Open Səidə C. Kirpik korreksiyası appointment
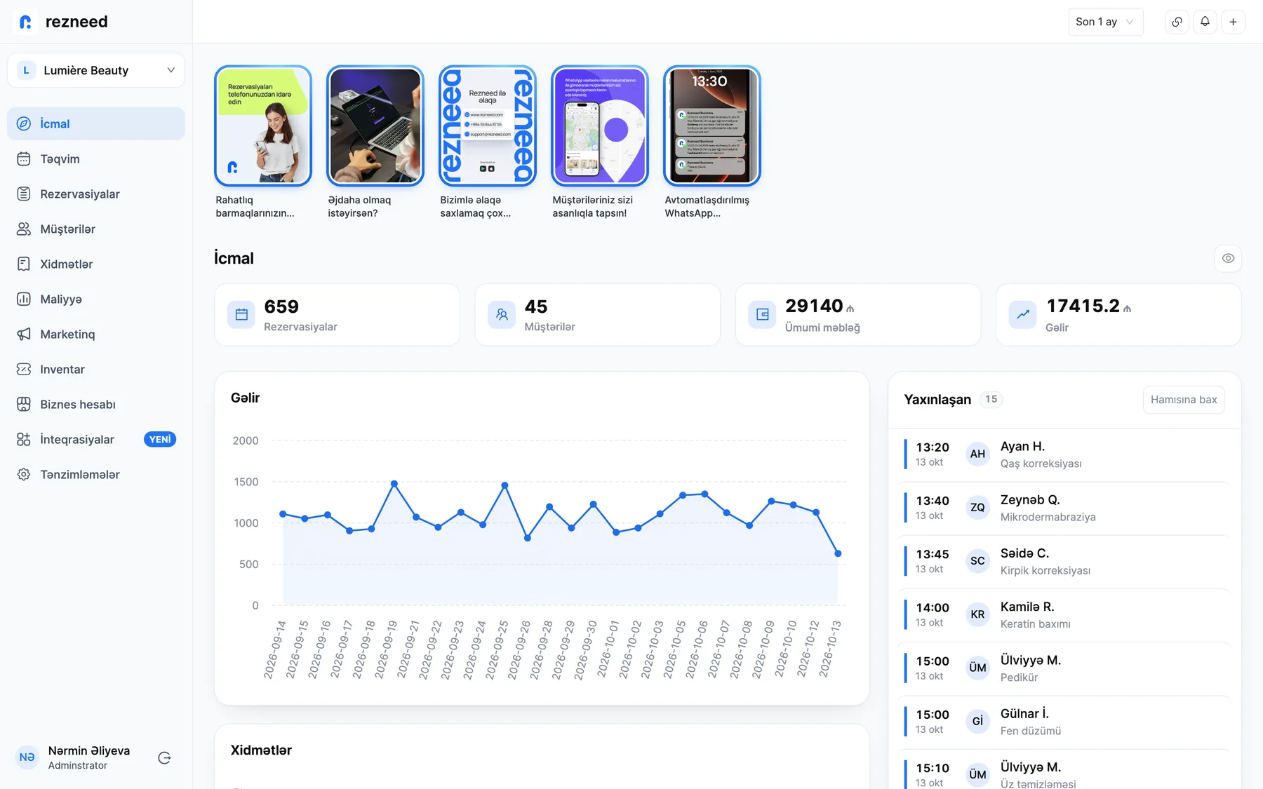This screenshot has width=1263, height=789. click(x=1064, y=561)
